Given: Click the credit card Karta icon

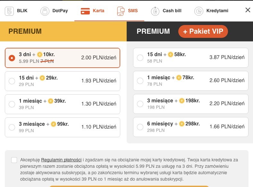Looking at the screenshot, I should click(x=85, y=11).
